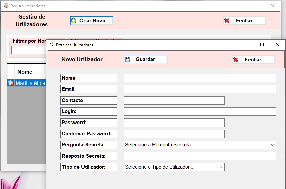Click the delete icon beside MadEstética row

10,83
